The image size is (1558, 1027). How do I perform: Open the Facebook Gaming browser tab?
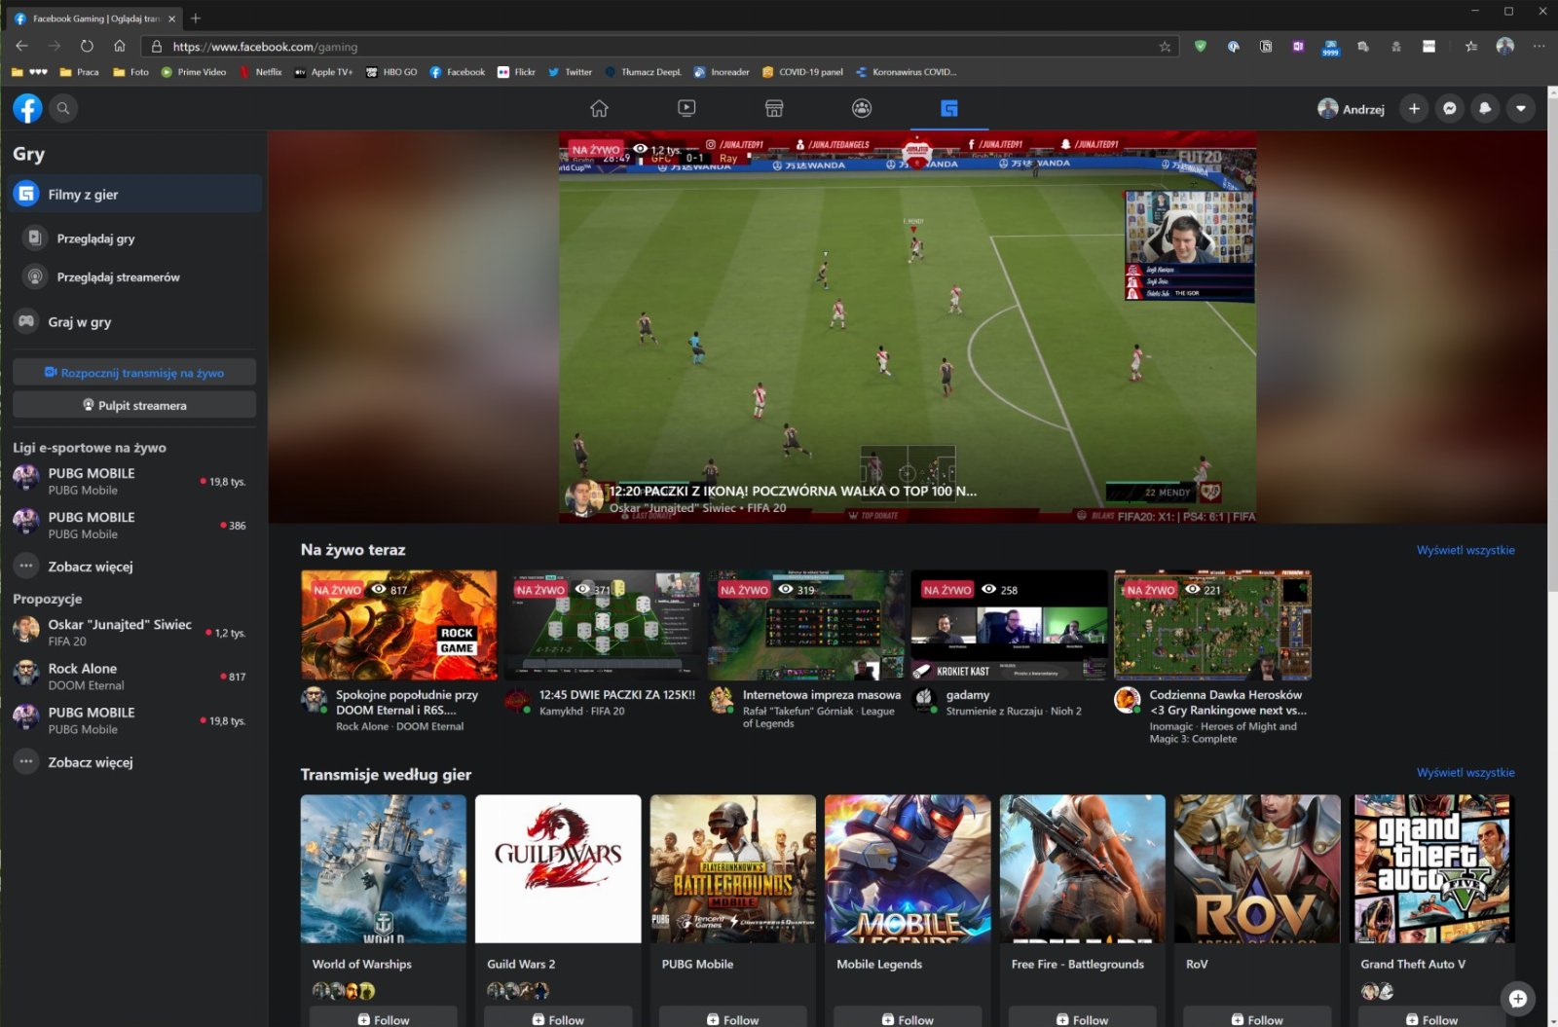(x=94, y=18)
